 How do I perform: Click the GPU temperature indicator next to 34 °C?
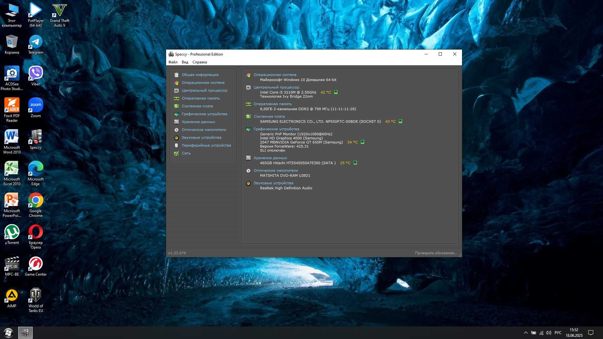362,142
